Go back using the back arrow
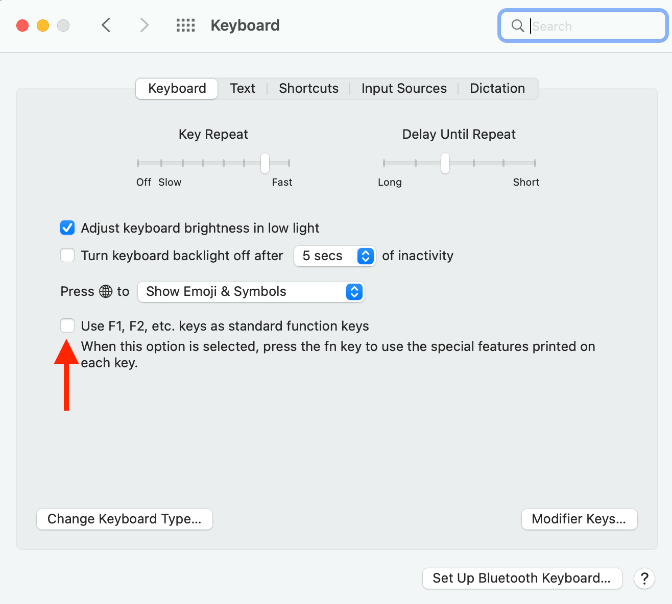This screenshot has width=672, height=604. point(106,25)
